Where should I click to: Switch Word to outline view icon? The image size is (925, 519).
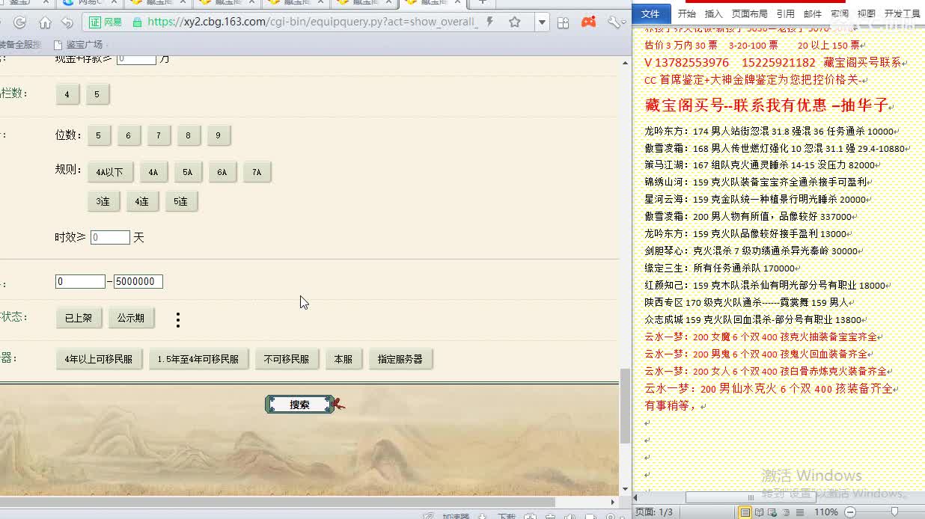coord(787,512)
